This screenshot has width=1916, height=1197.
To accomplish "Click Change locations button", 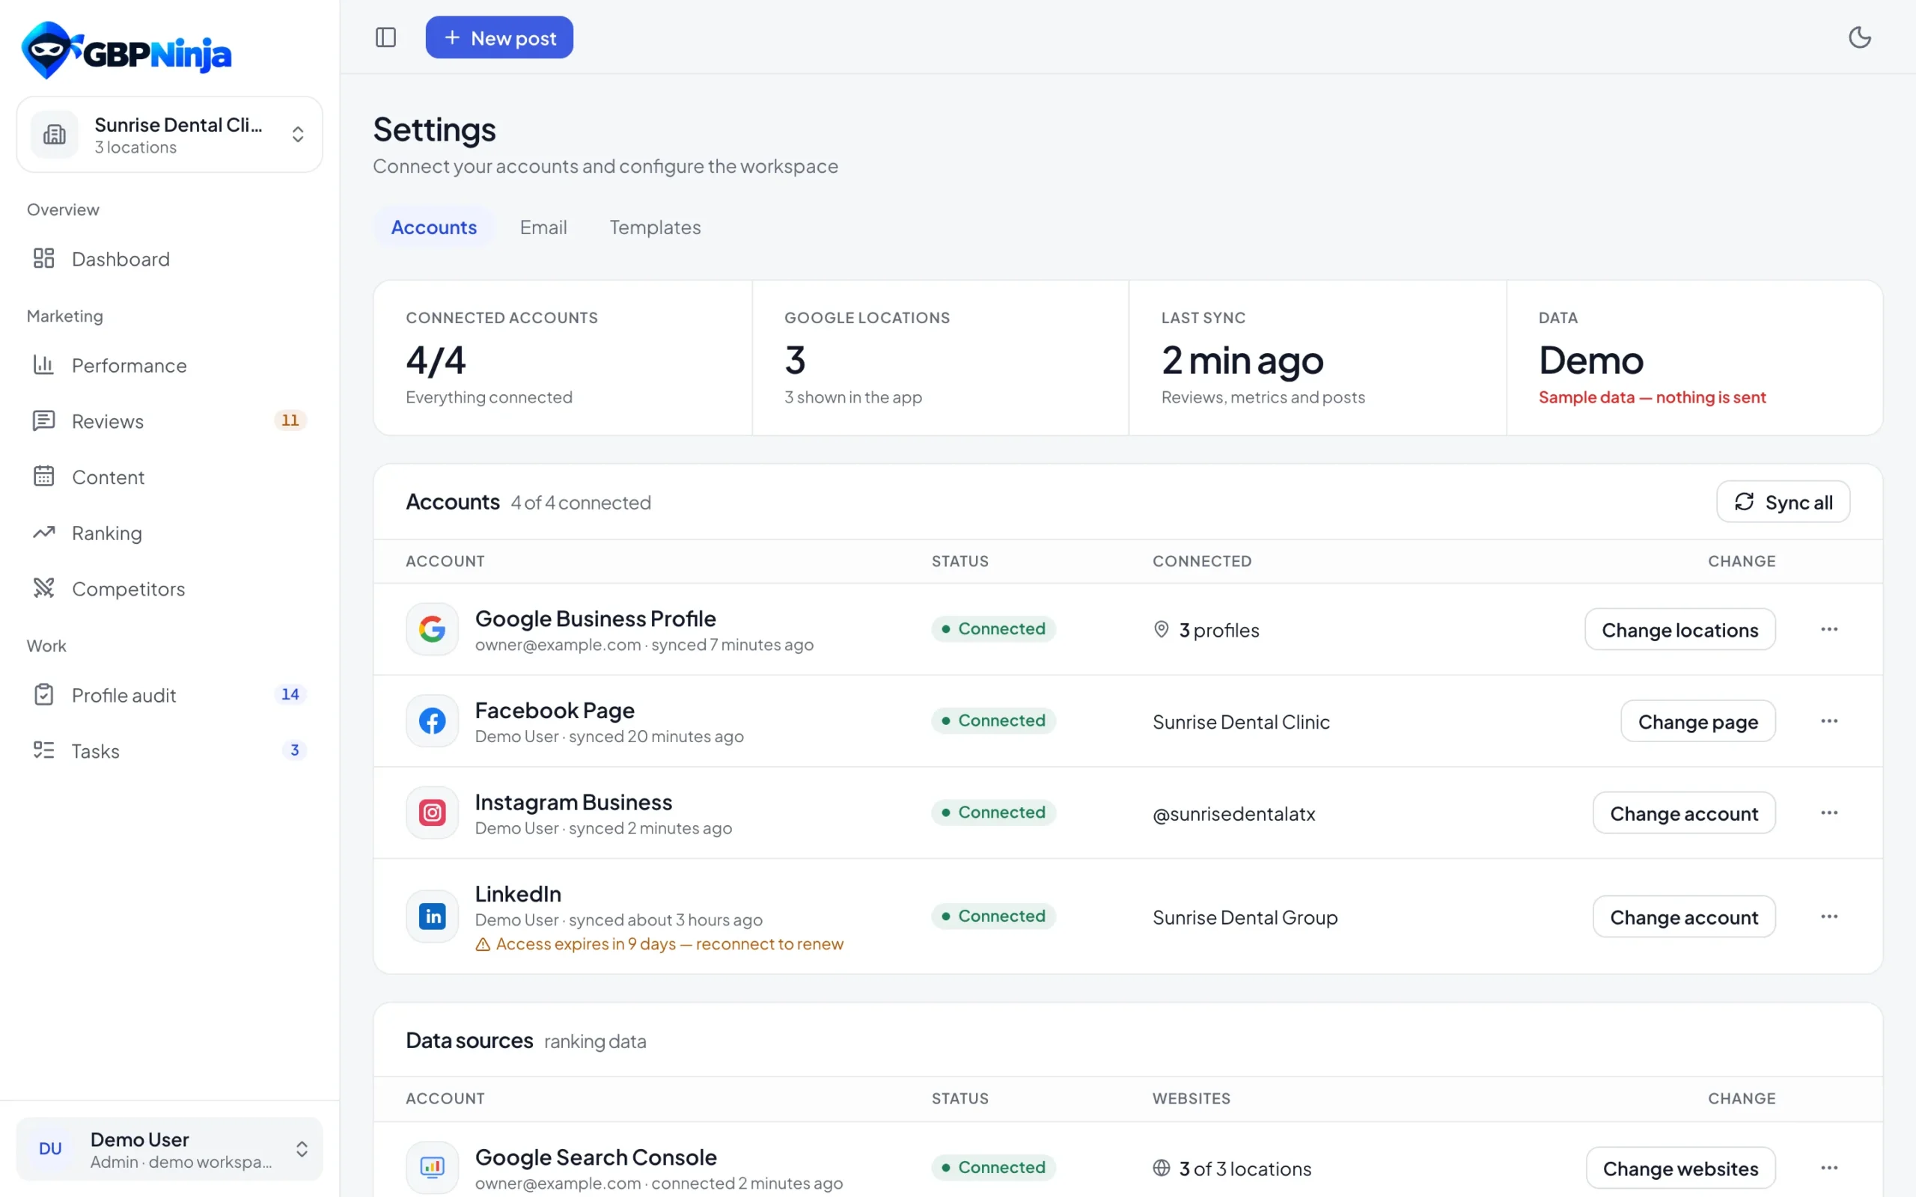I will pyautogui.click(x=1679, y=629).
